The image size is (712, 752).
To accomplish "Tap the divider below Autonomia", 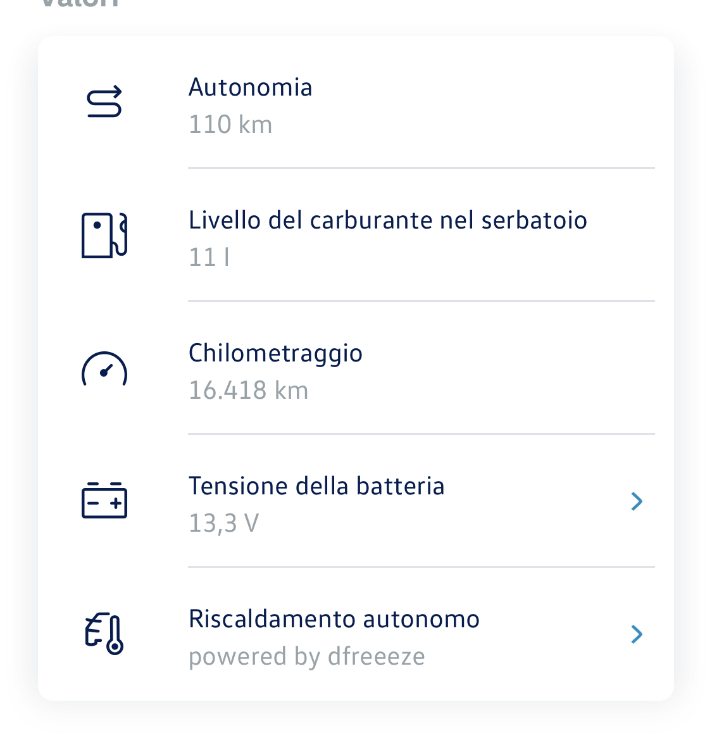I will (x=421, y=168).
